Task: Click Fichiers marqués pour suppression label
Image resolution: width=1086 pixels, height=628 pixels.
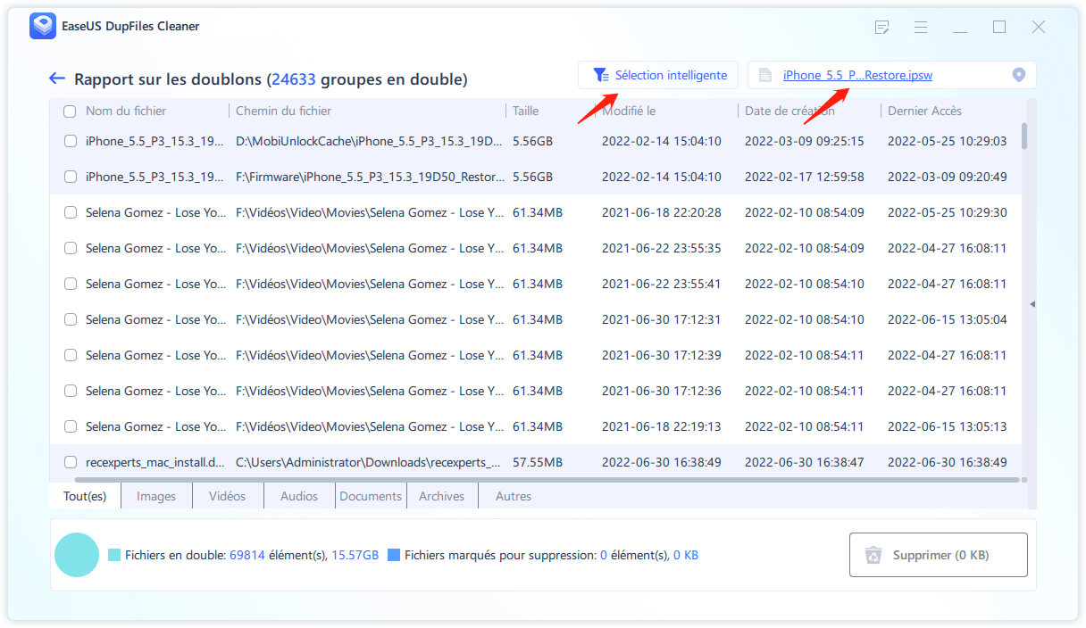Action: [499, 555]
